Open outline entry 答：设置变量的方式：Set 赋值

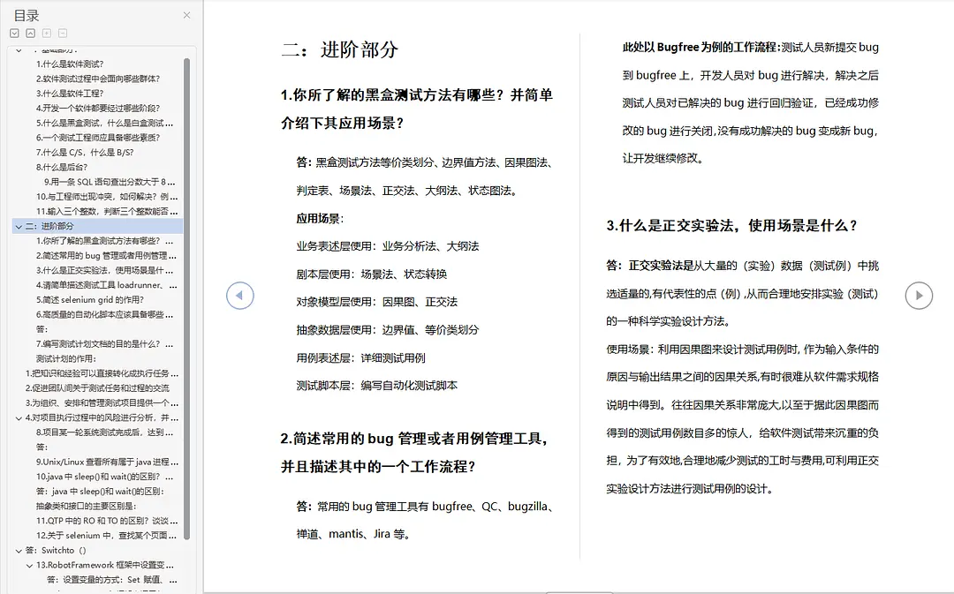[112, 580]
